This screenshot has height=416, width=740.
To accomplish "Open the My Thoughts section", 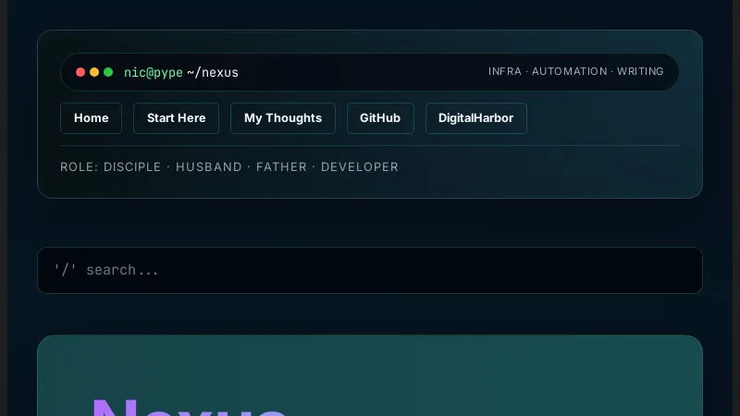I will pos(283,118).
